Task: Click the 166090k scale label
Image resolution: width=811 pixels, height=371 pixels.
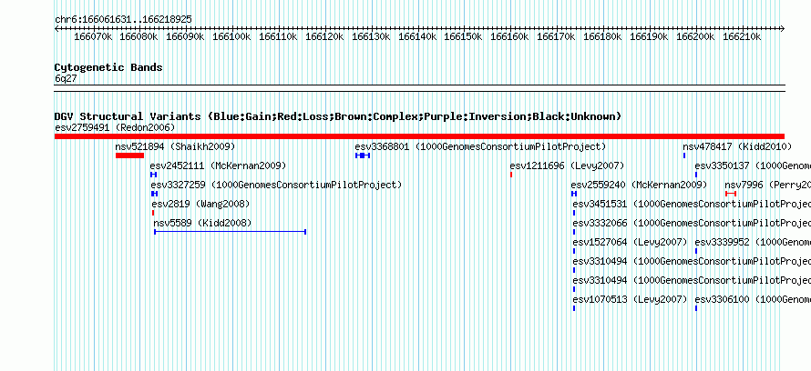Action: pyautogui.click(x=185, y=36)
